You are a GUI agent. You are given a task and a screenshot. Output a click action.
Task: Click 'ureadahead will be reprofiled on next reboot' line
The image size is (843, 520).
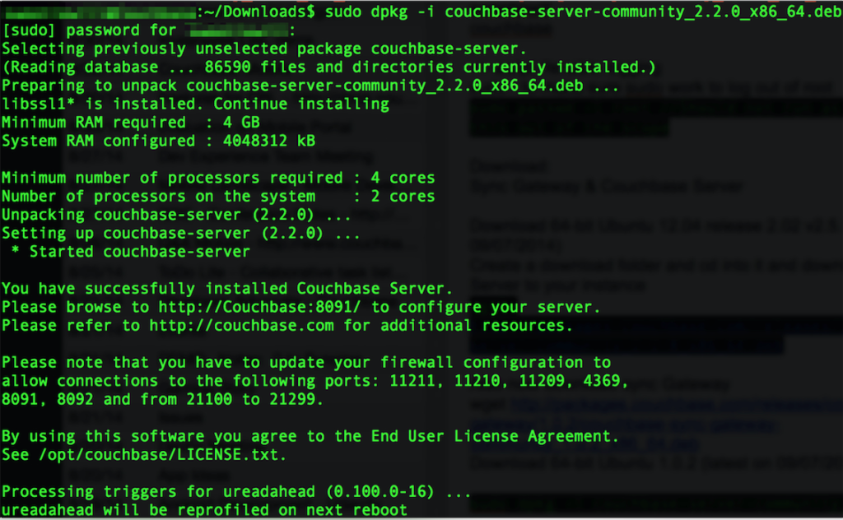click(204, 510)
